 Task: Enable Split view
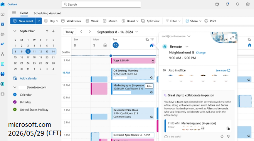point(150,21)
